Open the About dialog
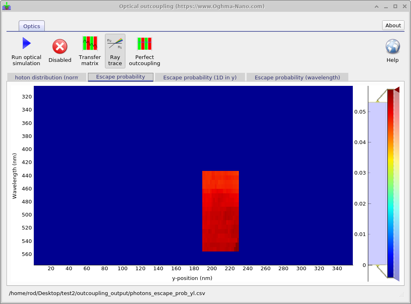 coord(393,25)
